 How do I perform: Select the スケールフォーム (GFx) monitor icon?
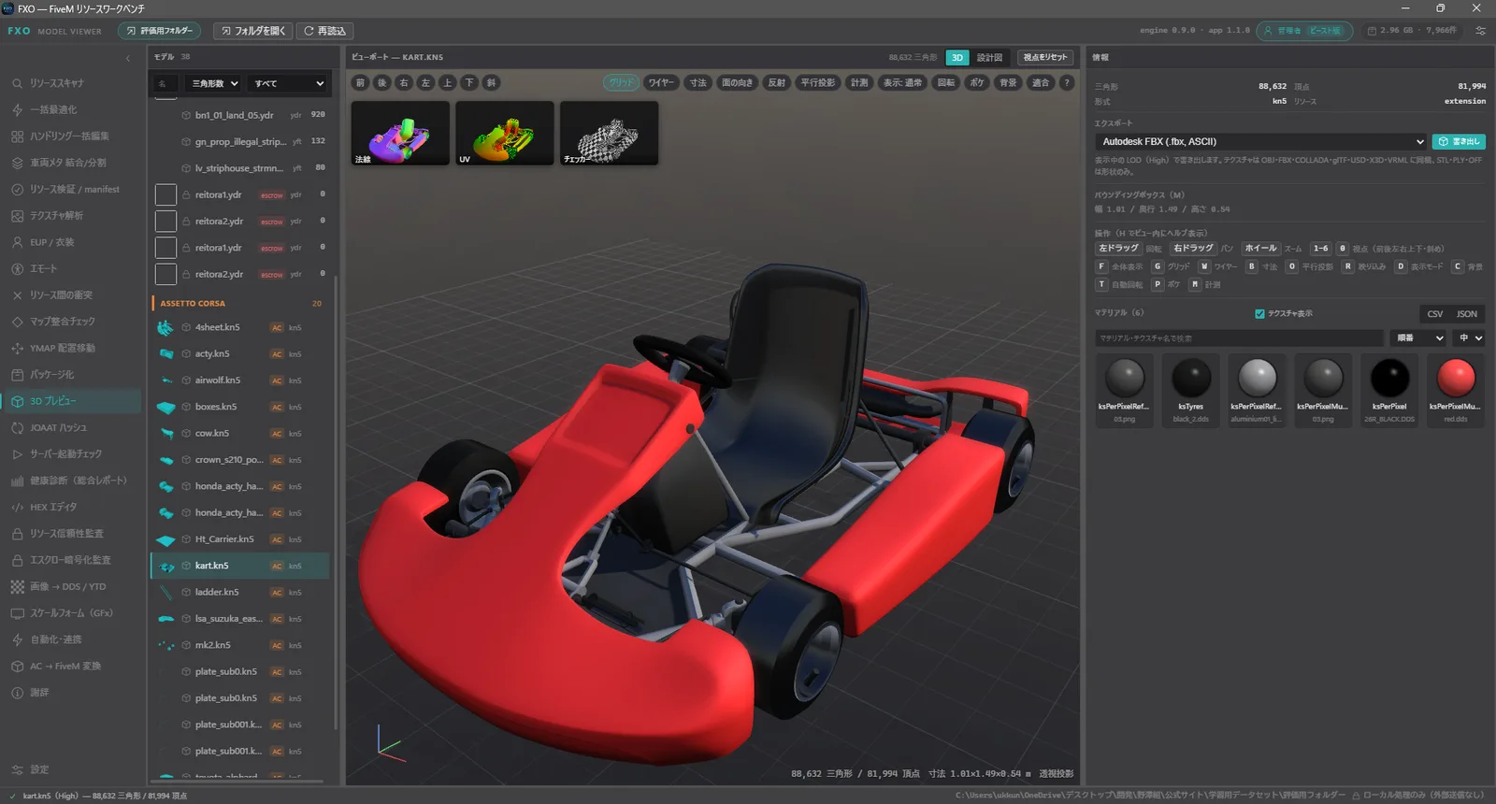click(x=17, y=613)
